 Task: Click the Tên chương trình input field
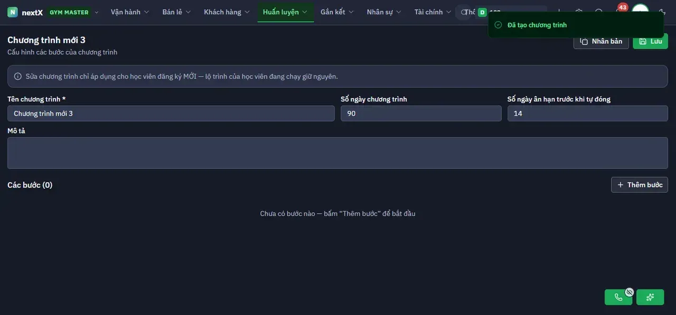171,114
